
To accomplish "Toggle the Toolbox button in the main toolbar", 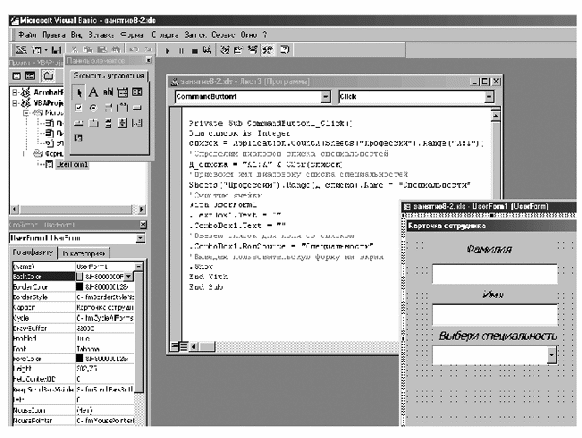I will coord(268,49).
